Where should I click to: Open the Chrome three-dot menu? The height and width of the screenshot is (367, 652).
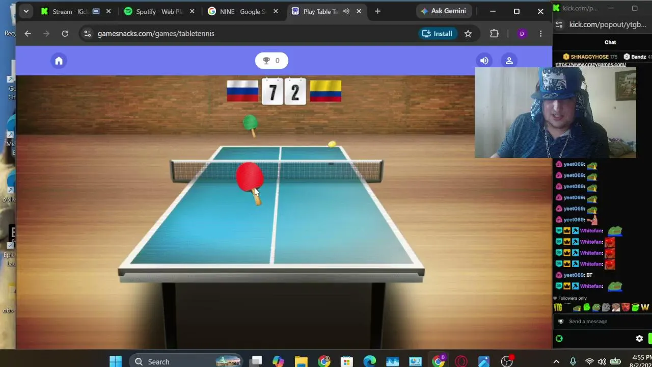point(540,34)
